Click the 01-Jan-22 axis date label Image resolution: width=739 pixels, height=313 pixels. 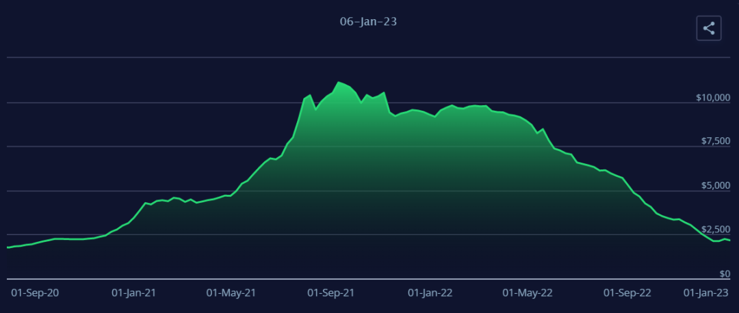[430, 292]
